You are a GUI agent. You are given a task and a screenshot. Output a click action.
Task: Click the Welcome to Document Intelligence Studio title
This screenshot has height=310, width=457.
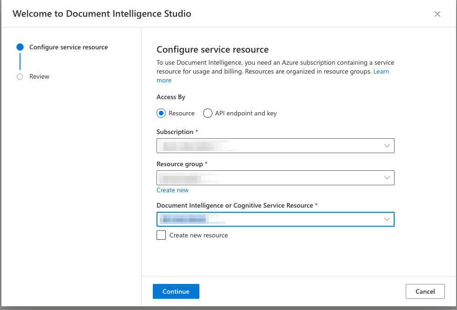102,13
